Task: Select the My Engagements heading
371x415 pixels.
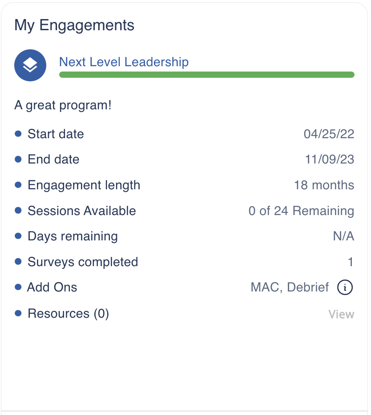Action: 74,25
